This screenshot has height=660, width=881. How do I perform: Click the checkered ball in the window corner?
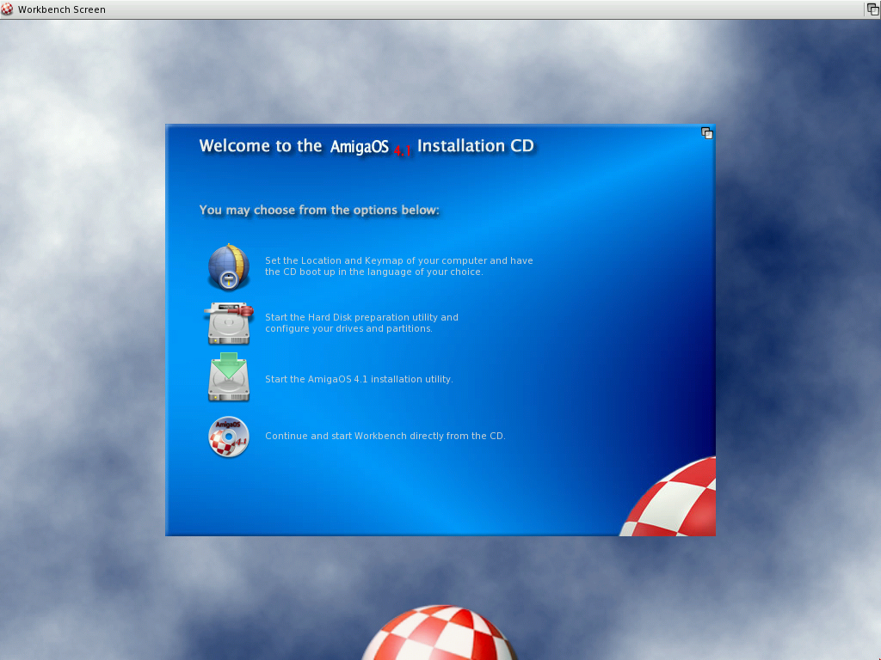click(x=675, y=503)
